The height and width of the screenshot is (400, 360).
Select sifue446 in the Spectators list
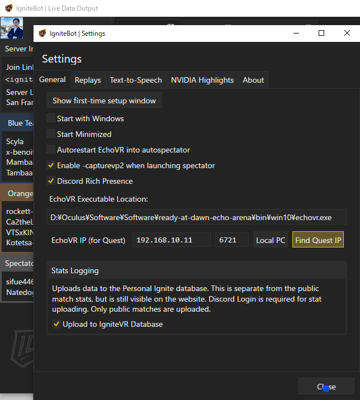point(20,282)
